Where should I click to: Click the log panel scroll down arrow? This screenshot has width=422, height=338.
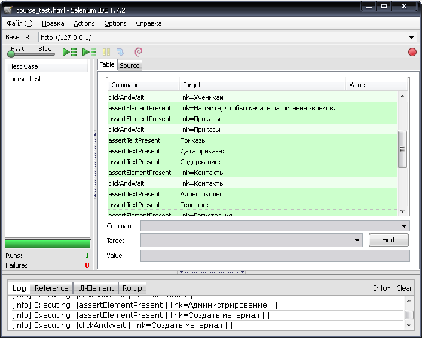click(x=409, y=325)
